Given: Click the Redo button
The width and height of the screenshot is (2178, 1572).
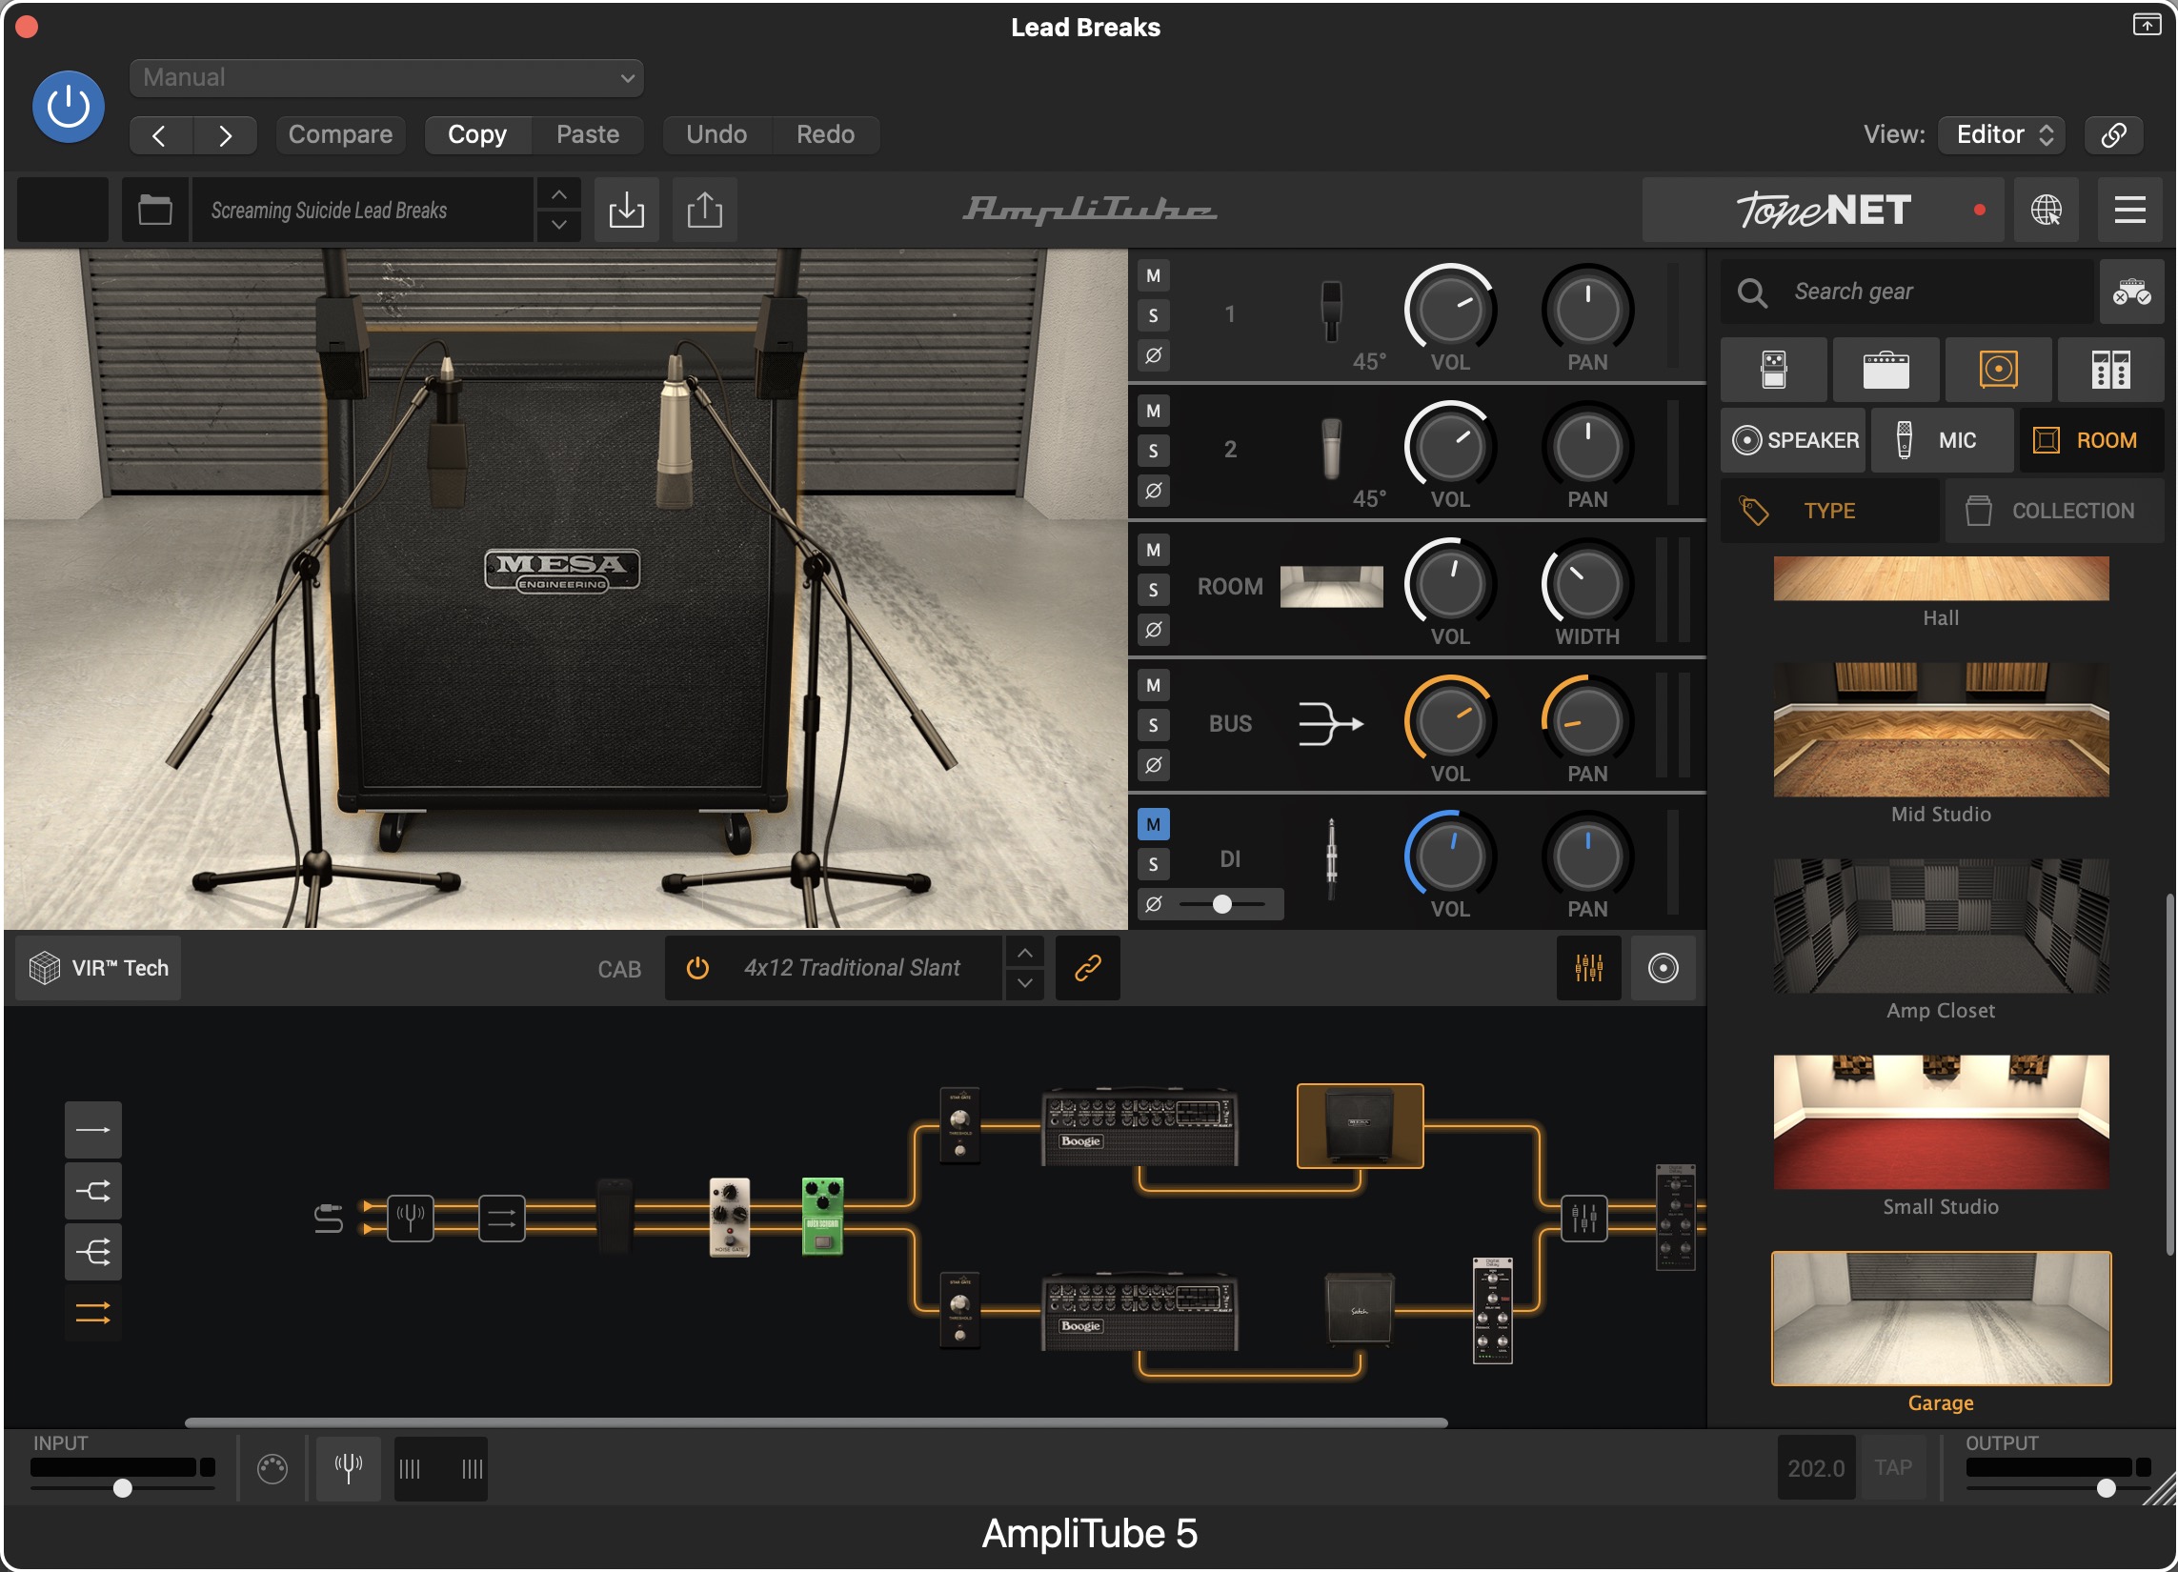Looking at the screenshot, I should point(825,134).
